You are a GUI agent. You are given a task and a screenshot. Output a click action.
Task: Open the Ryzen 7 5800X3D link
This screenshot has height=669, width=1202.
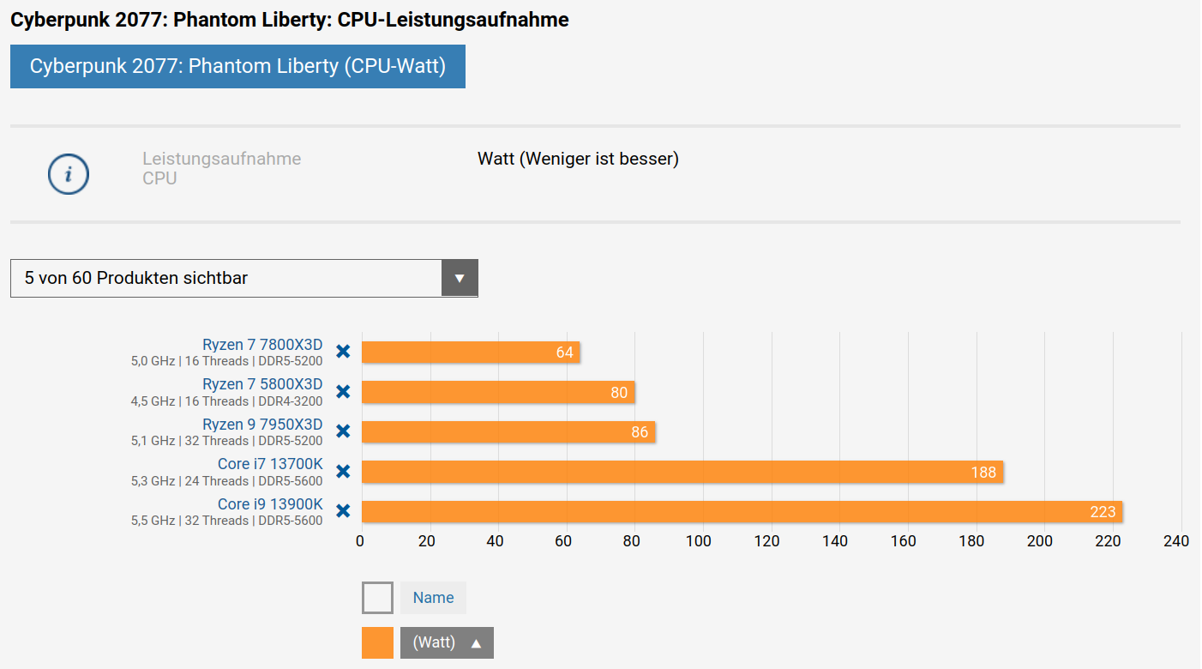pyautogui.click(x=262, y=384)
